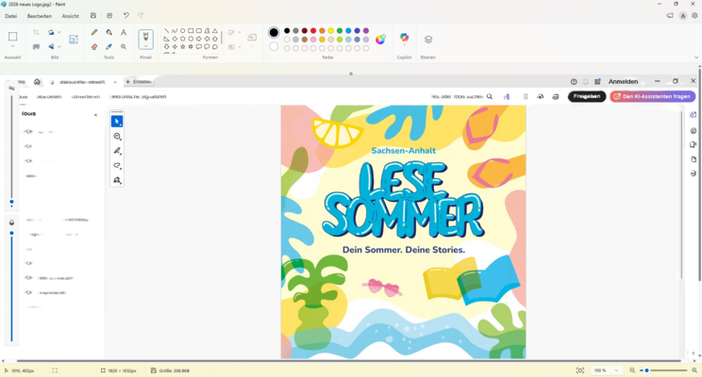Open the line size selector
Screen dimensions: 702x377
point(252,40)
